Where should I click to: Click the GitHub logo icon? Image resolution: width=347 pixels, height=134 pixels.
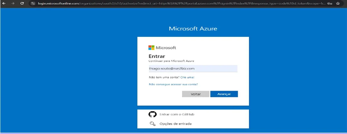152,114
